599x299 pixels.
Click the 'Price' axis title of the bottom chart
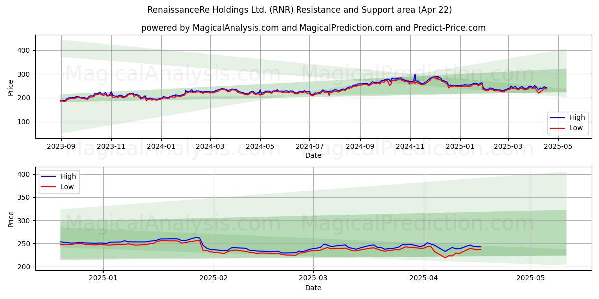[11, 219]
